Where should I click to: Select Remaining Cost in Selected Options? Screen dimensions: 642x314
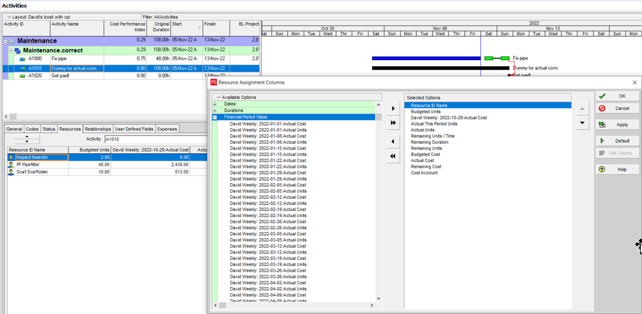click(x=426, y=167)
